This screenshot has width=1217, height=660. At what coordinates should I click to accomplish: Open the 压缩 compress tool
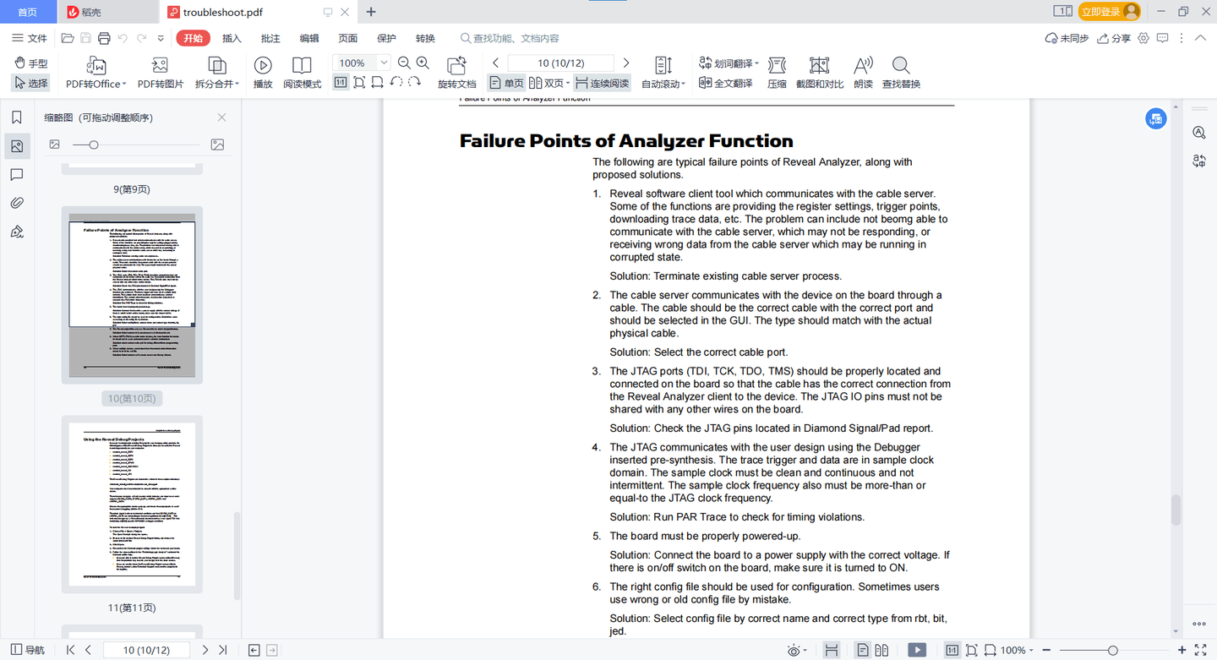click(777, 73)
